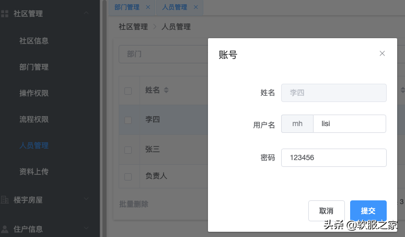Click the 用户名 input containing lisi
The image size is (405, 237).
(x=350, y=124)
